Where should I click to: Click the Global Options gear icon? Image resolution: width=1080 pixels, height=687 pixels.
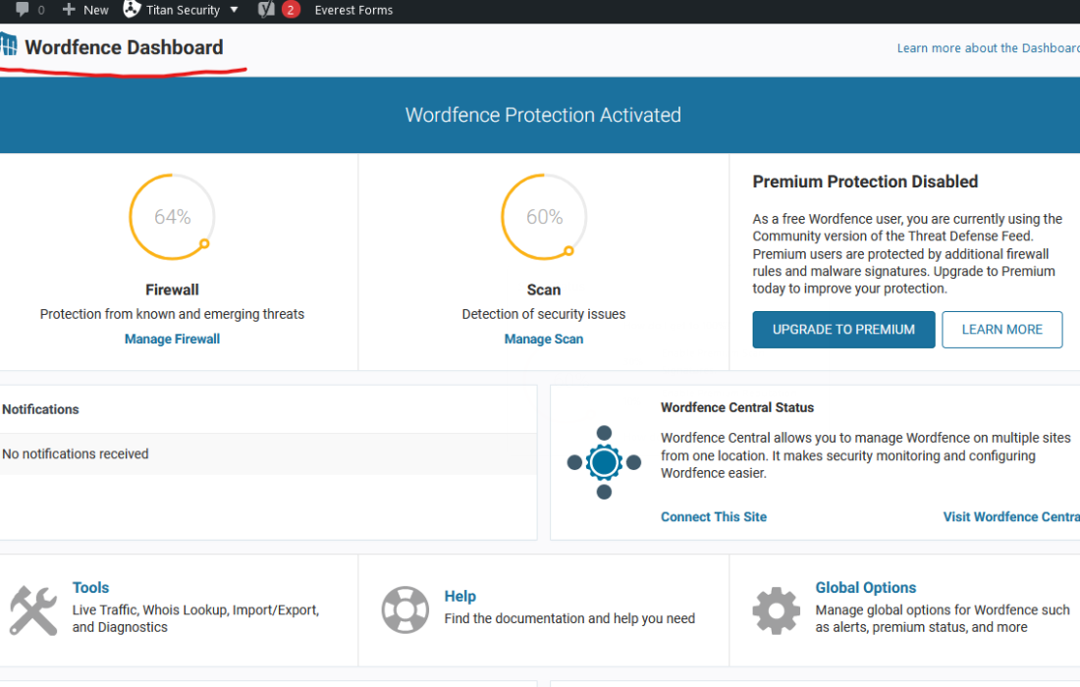[x=777, y=610]
